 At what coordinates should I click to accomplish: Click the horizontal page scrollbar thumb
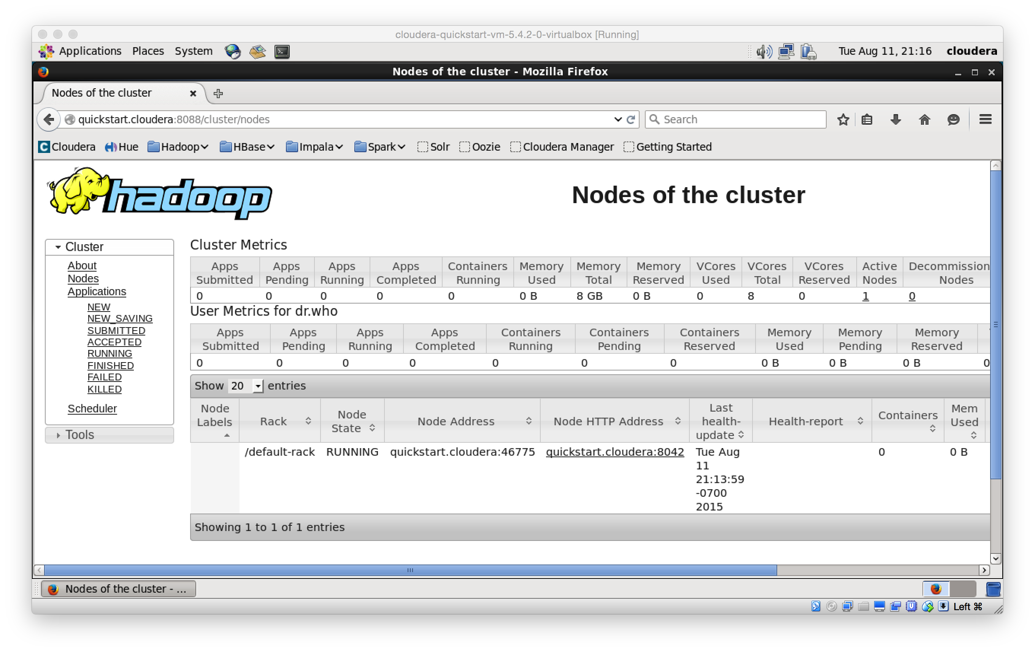(x=410, y=570)
